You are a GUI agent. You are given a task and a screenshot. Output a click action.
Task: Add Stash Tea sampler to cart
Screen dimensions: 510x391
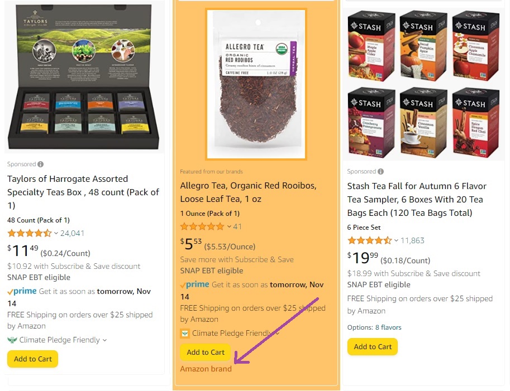coord(373,346)
